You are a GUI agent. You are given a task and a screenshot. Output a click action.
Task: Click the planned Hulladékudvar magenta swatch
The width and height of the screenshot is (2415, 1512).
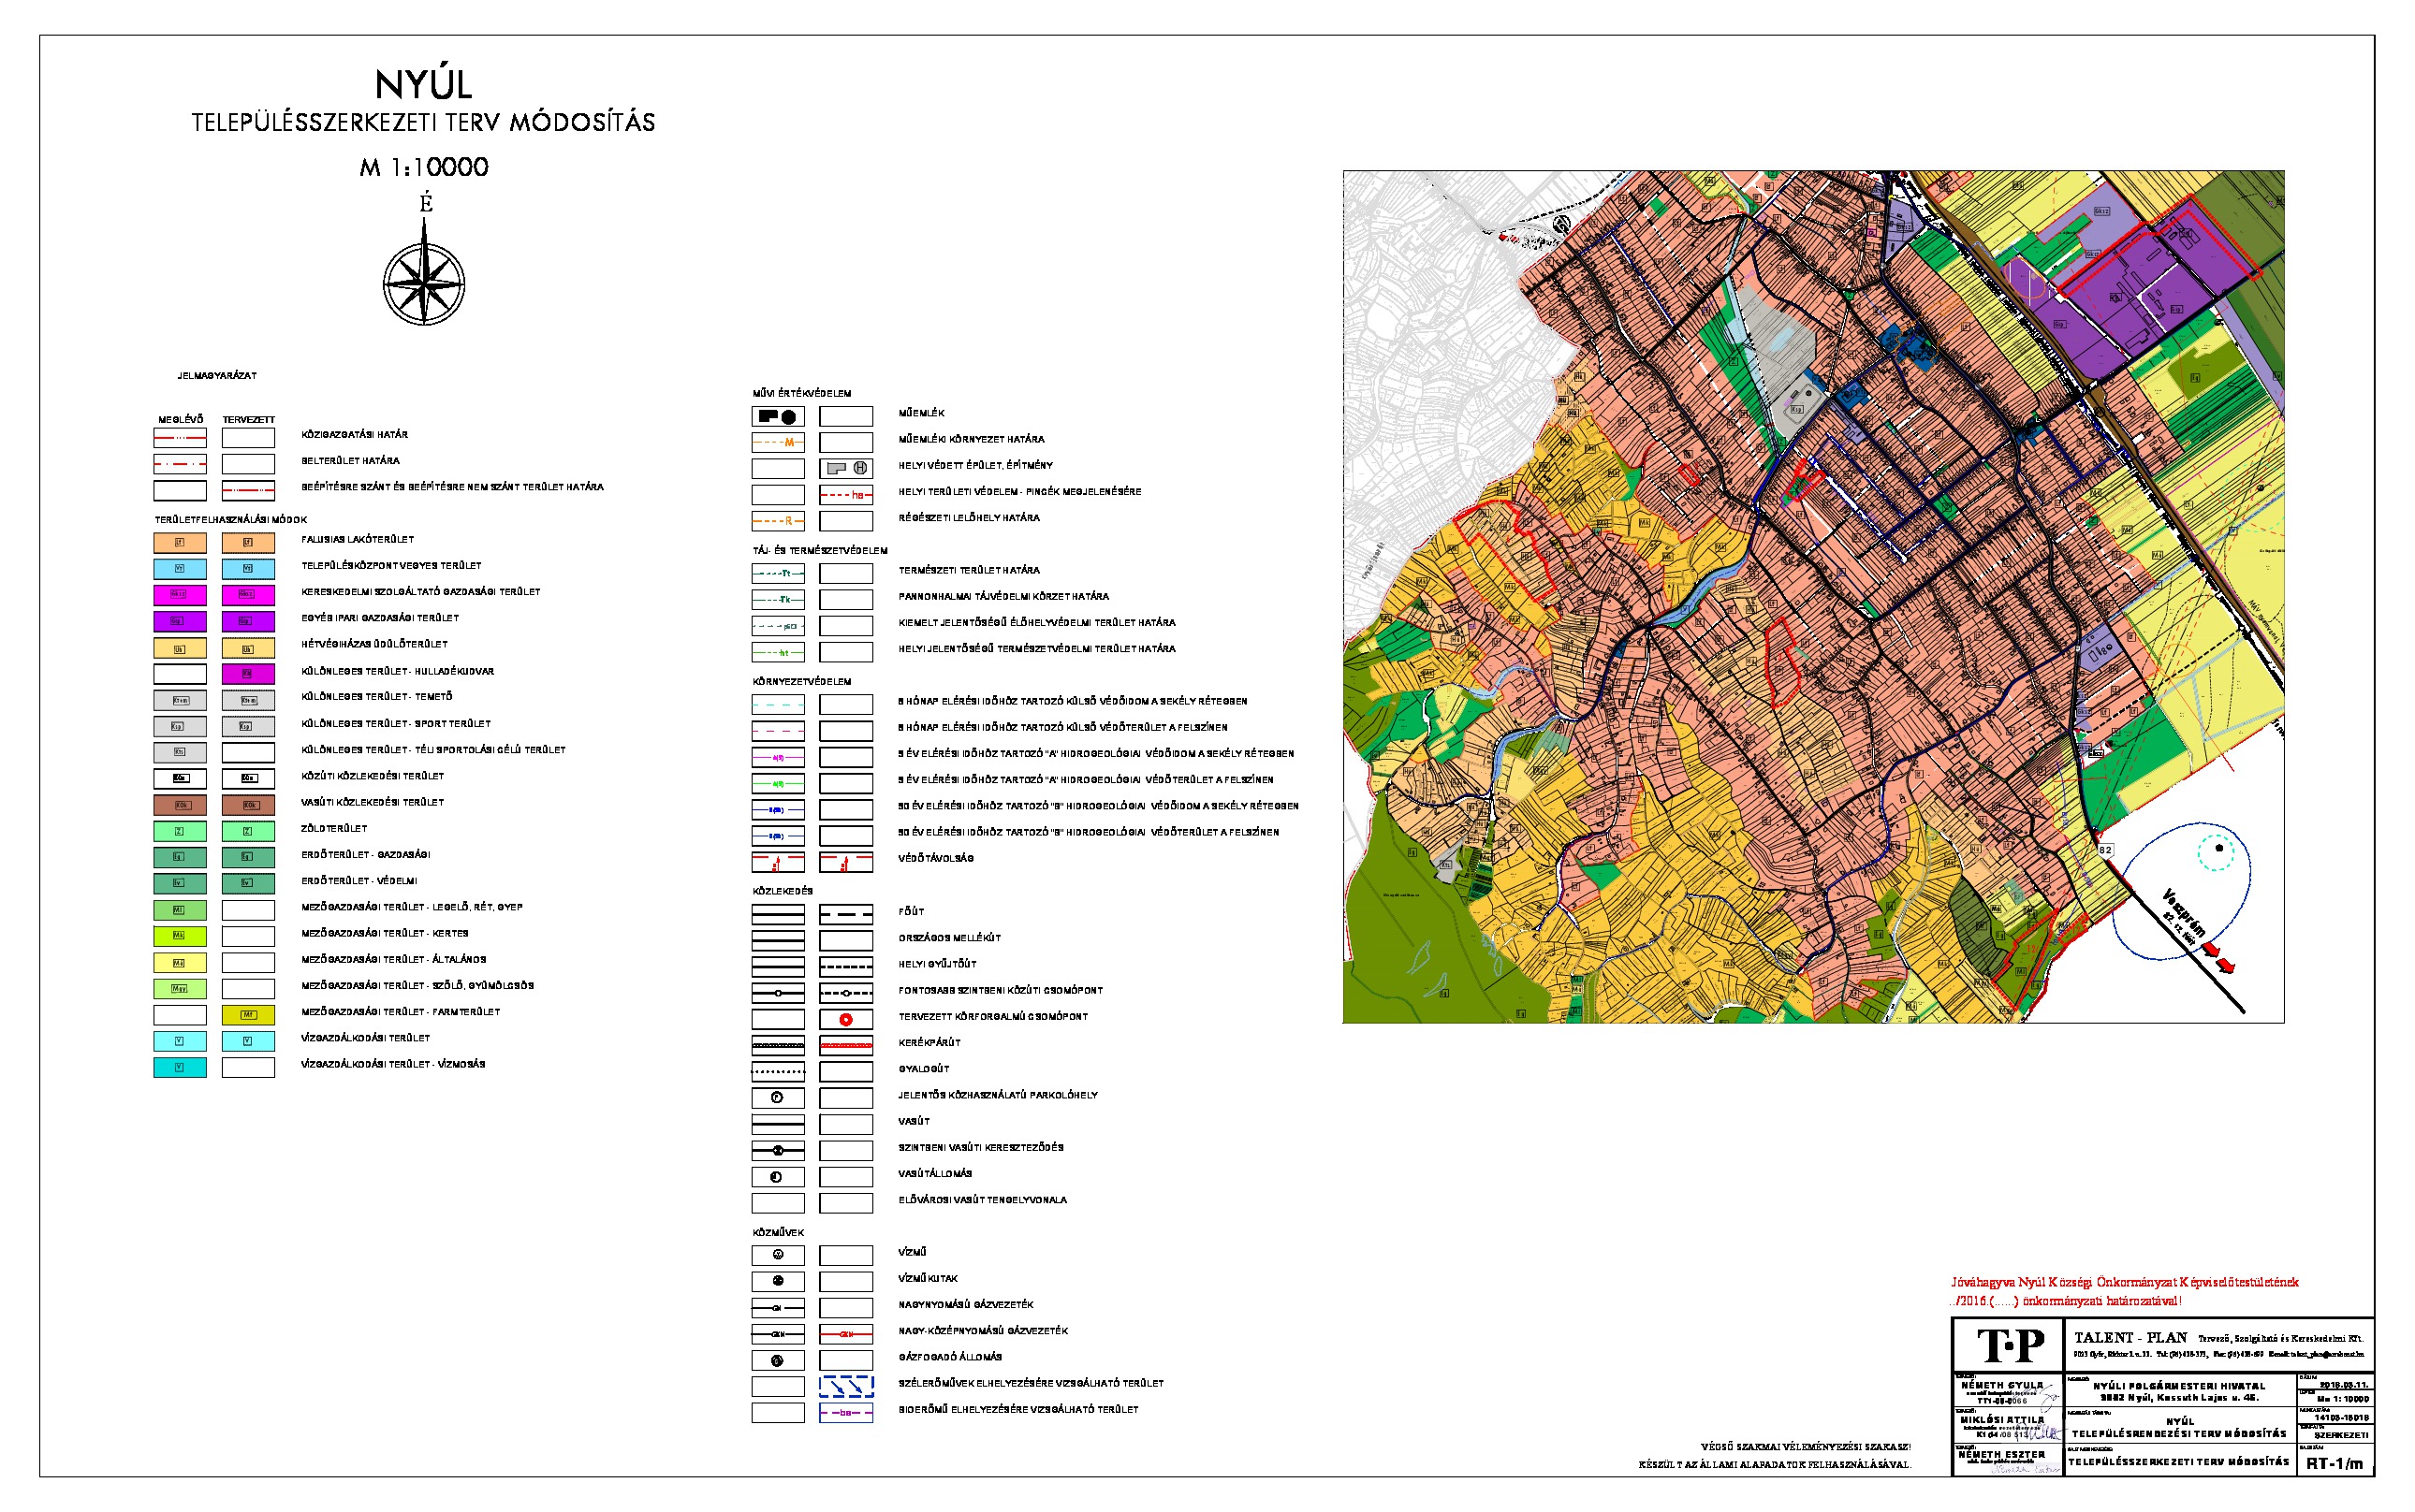[x=248, y=674]
